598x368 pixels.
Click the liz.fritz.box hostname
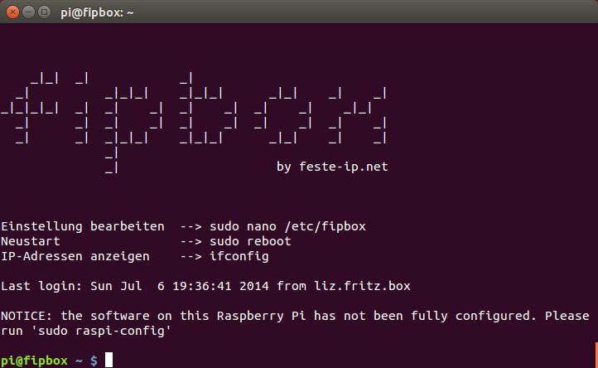tap(362, 286)
